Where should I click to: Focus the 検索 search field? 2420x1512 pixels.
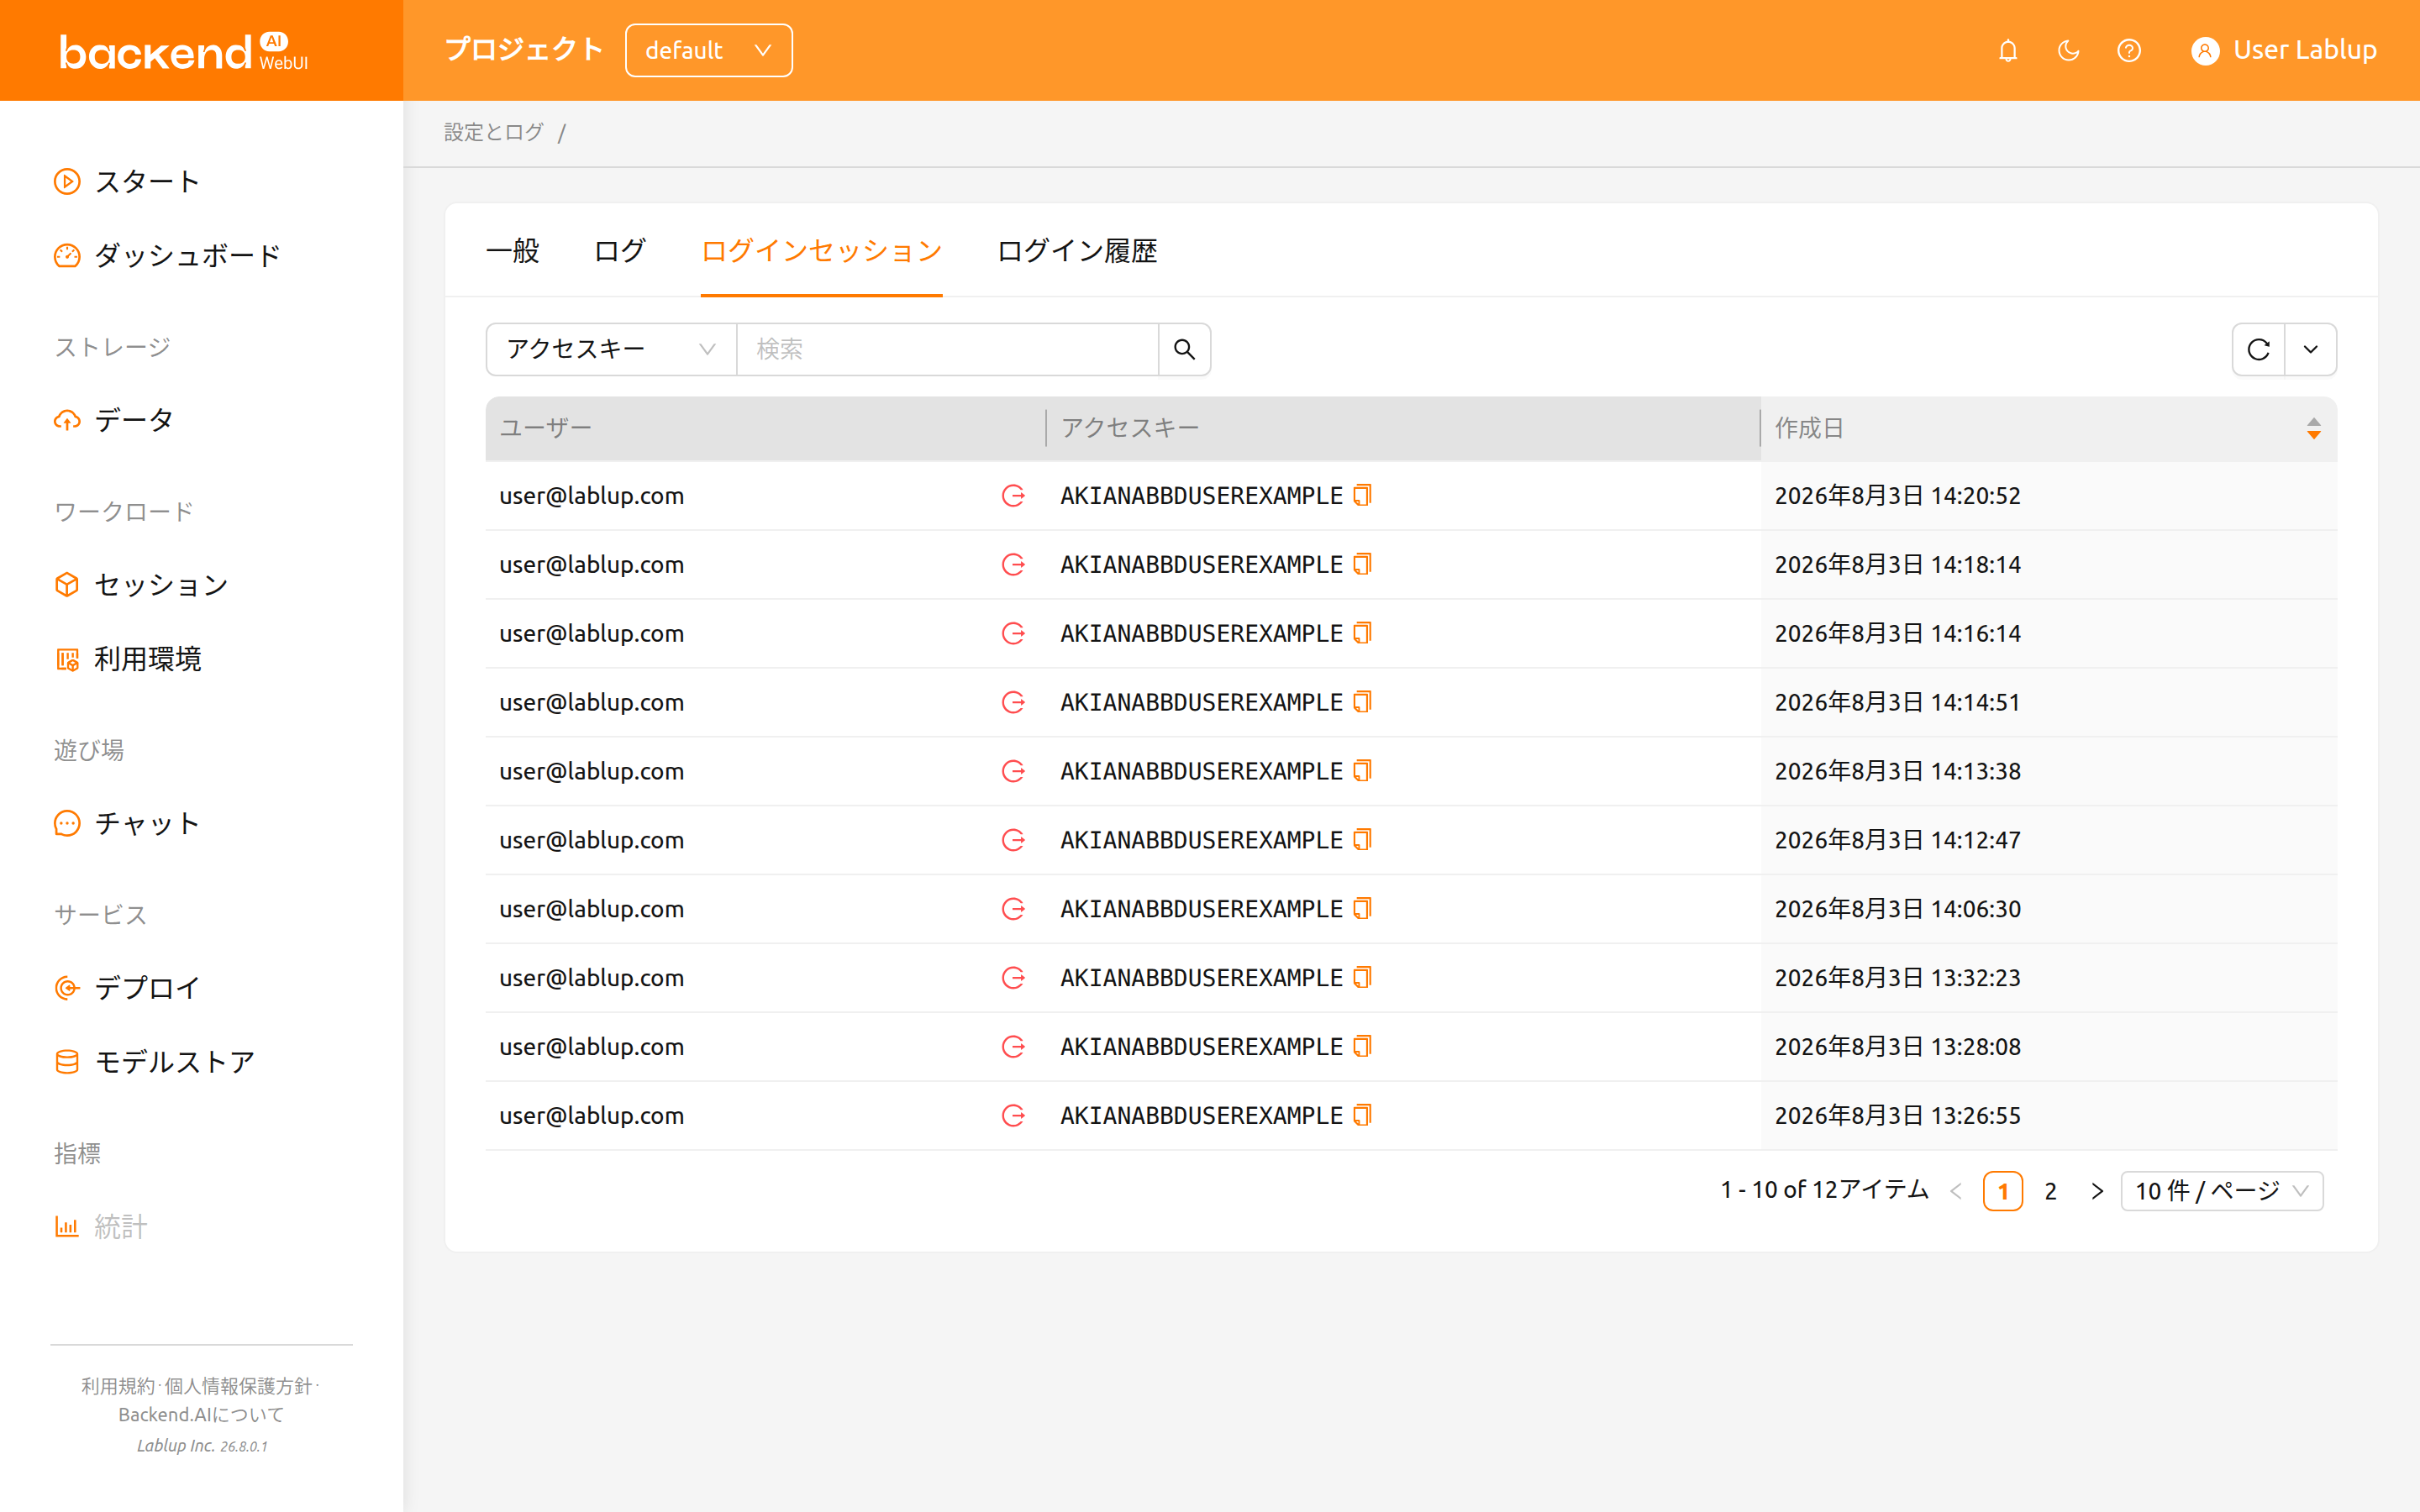947,349
